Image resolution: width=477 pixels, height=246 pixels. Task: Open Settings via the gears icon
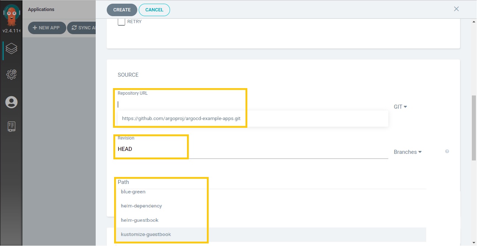(x=11, y=75)
